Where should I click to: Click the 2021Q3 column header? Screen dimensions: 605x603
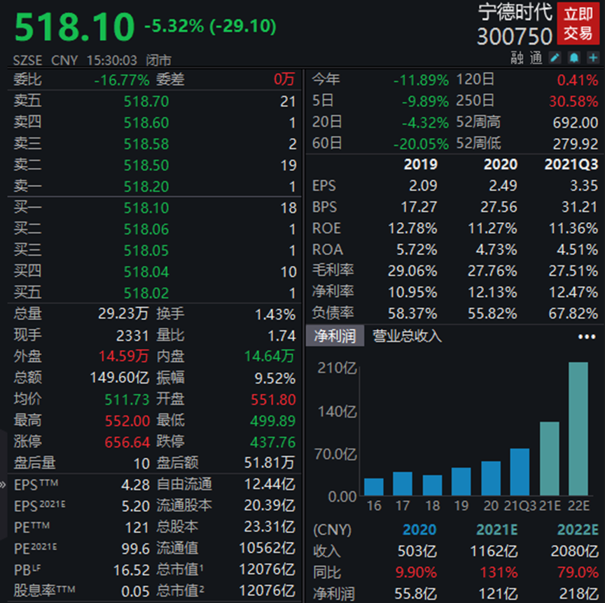[571, 165]
